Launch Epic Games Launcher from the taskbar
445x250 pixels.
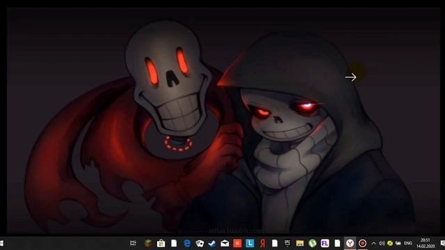click(287, 243)
